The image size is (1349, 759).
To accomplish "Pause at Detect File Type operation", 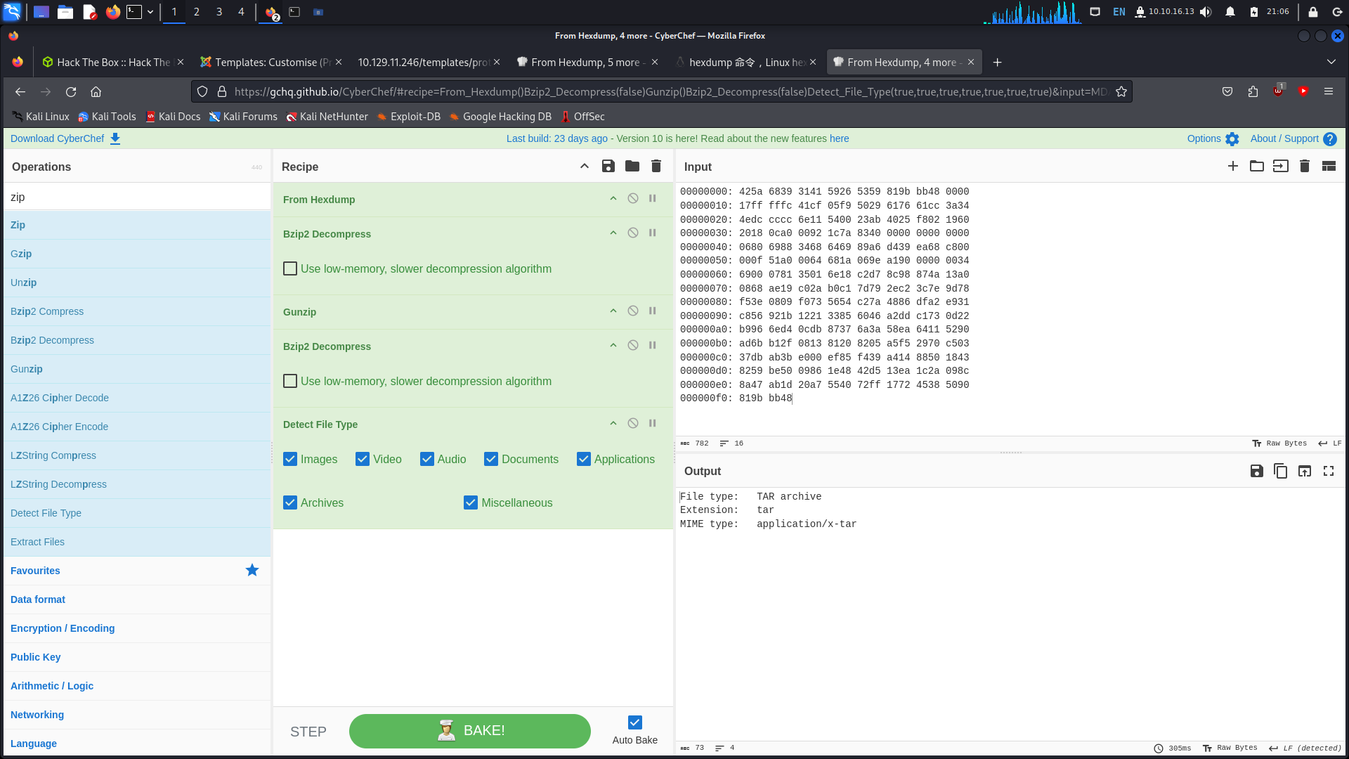I will coord(653,424).
